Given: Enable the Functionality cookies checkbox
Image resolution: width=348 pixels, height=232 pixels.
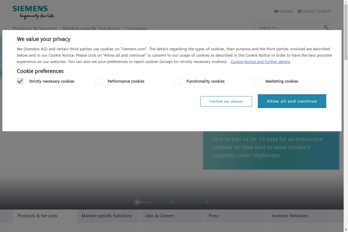Looking at the screenshot, I should pyautogui.click(x=177, y=81).
